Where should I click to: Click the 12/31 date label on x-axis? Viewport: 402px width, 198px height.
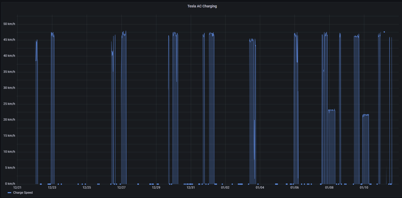coord(190,187)
